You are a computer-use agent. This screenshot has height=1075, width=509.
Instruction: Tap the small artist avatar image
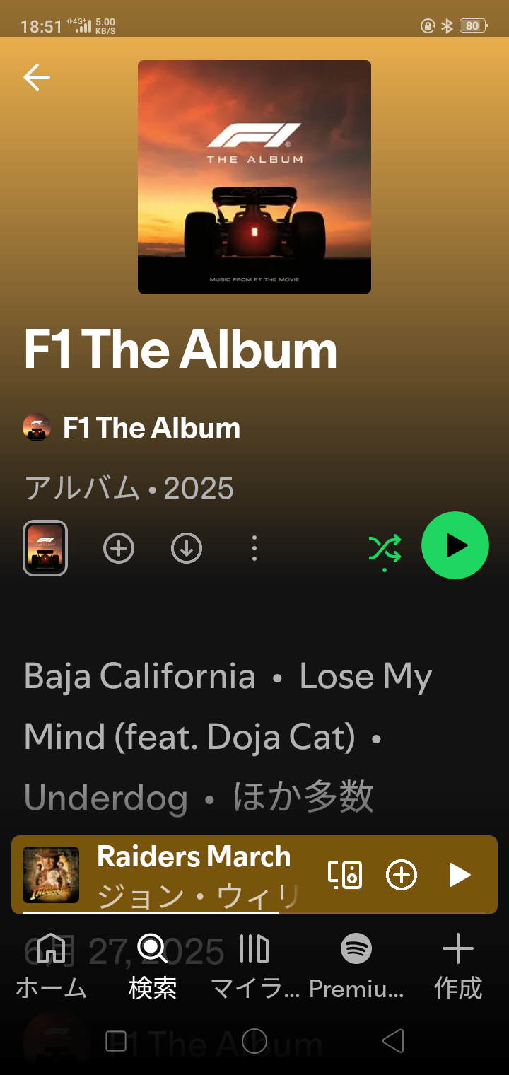[37, 428]
